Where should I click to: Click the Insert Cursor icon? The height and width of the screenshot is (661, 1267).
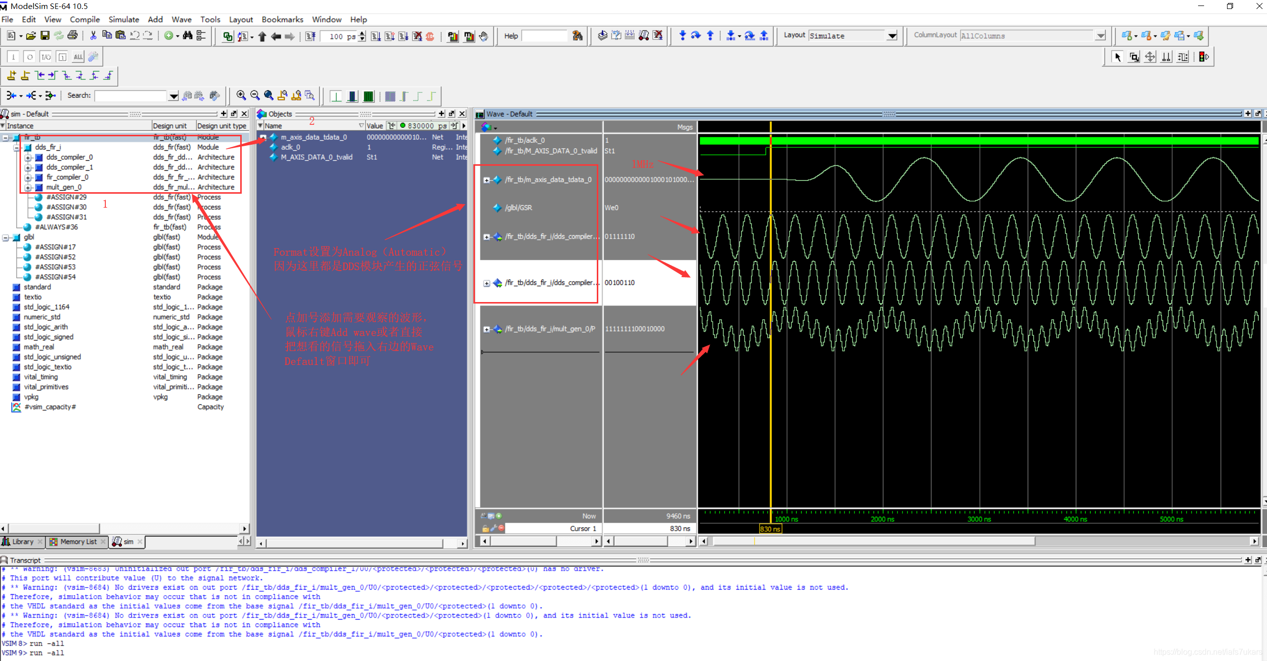pyautogui.click(x=11, y=76)
